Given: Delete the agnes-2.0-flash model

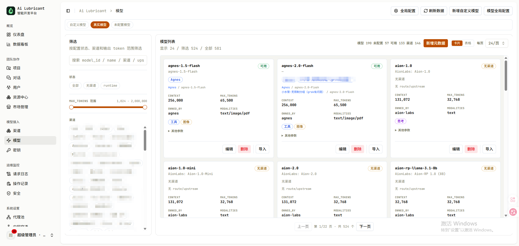Looking at the screenshot, I should (358, 149).
